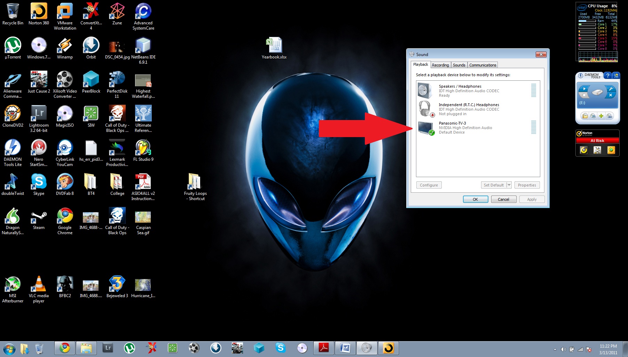The height and width of the screenshot is (357, 628).
Task: Select Advanced SystemCare desktop icon
Action: (x=143, y=17)
